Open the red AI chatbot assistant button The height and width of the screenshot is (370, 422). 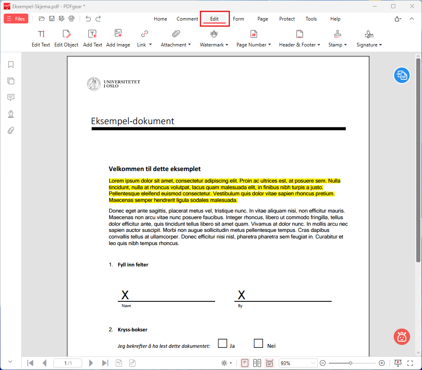pos(401,337)
